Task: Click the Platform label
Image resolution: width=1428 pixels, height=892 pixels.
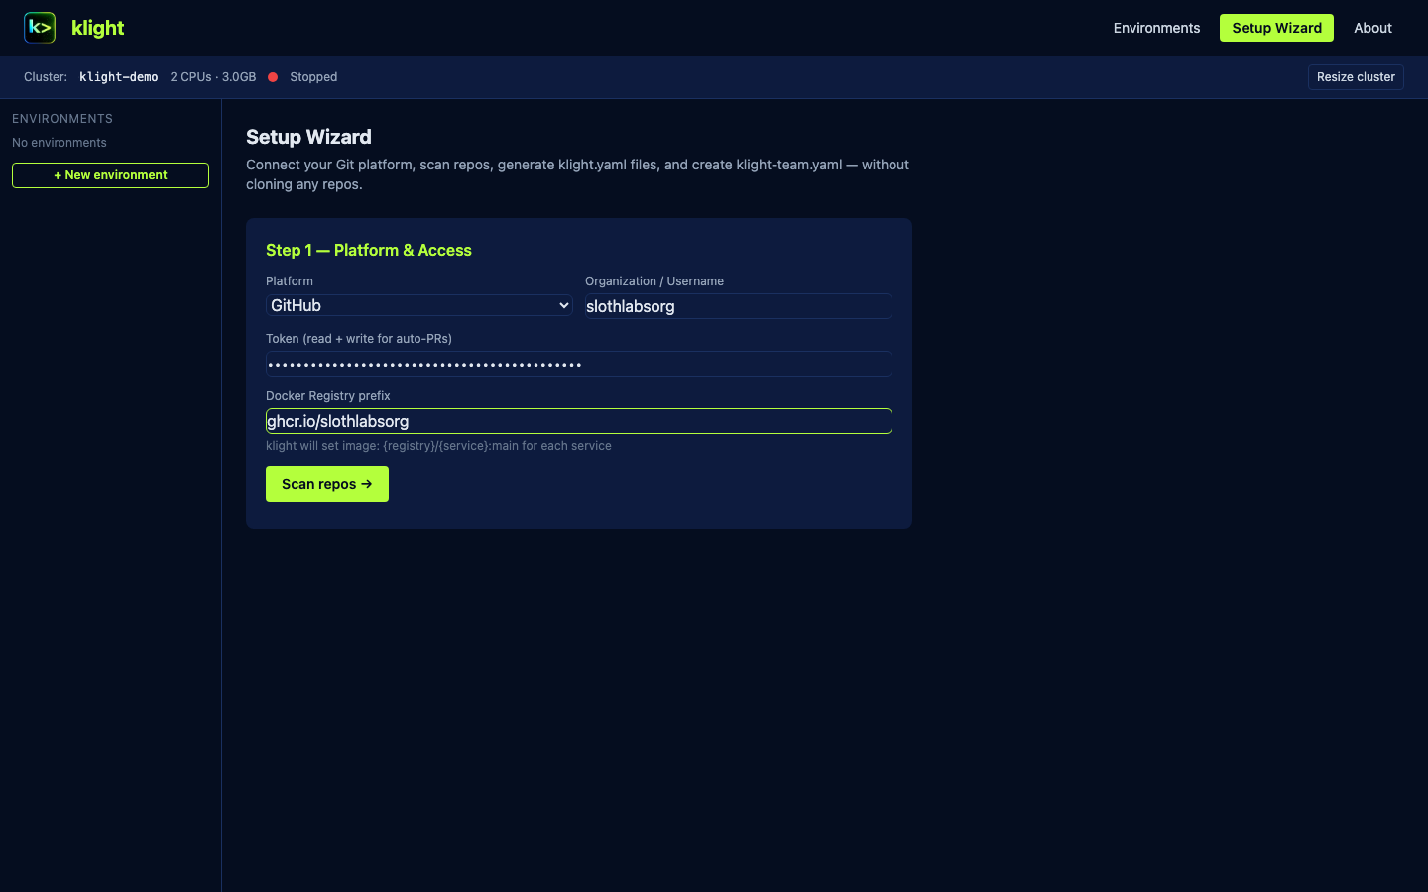Action: point(290,281)
